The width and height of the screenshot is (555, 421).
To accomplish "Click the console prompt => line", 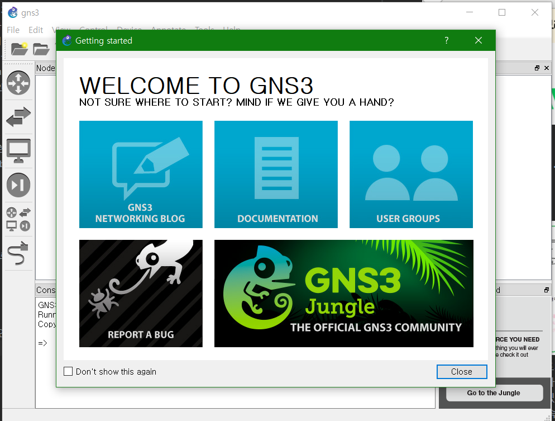I will pyautogui.click(x=43, y=343).
